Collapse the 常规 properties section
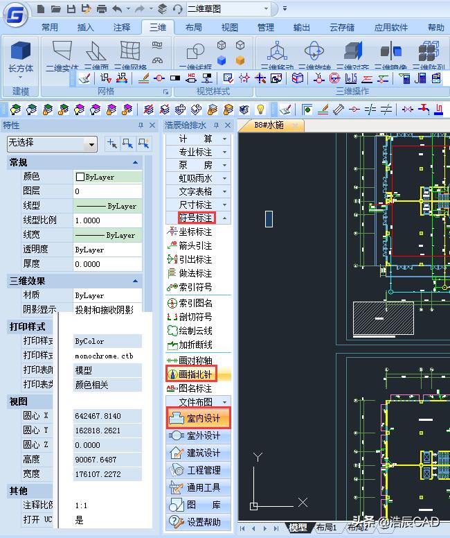This screenshot has height=538, width=450. point(136,162)
